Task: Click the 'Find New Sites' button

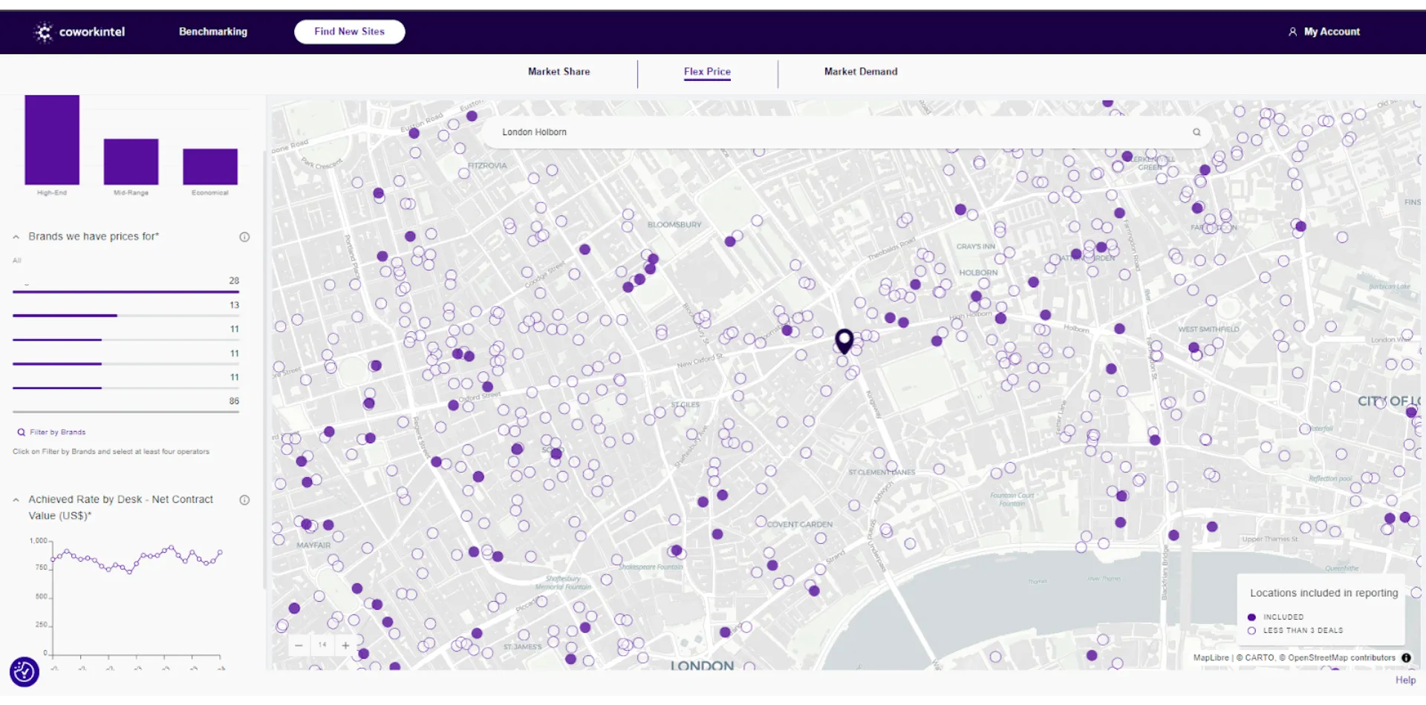Action: (x=349, y=31)
